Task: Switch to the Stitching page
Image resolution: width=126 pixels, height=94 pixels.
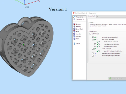Action: (x=78, y=27)
